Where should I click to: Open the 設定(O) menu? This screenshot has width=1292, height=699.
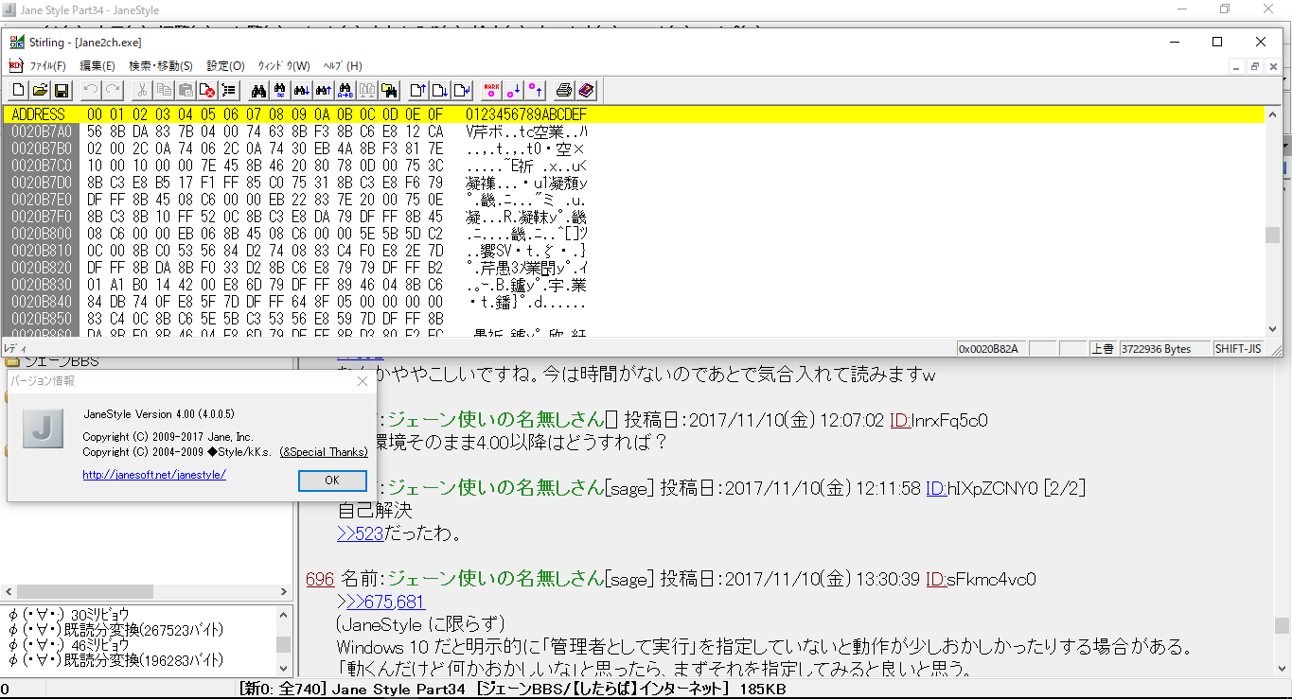(x=226, y=66)
